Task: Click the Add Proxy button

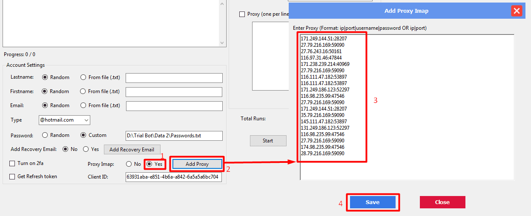Action: pos(197,164)
